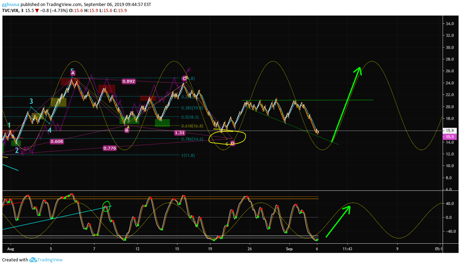Click the magenta pattern point D label

pos(233,143)
